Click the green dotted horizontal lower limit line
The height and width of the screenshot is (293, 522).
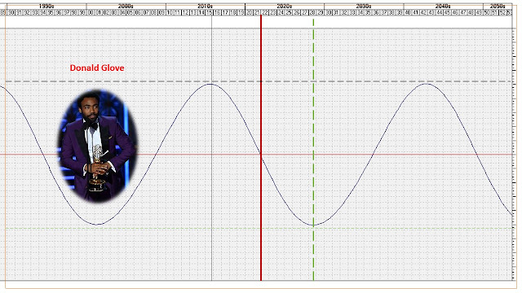tap(259, 228)
